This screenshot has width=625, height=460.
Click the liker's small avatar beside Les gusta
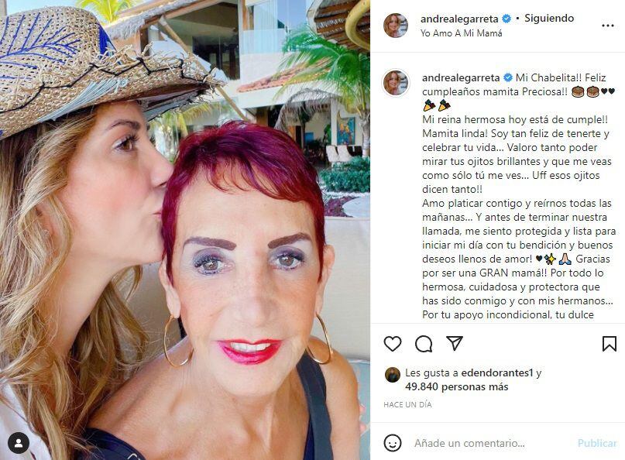point(393,375)
